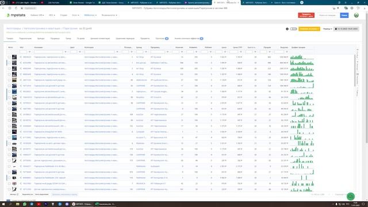Switch to the Товары tab
Viewport: 368px width, 207px height.
10,39
